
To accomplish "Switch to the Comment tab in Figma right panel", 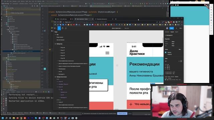I will 167,32.
